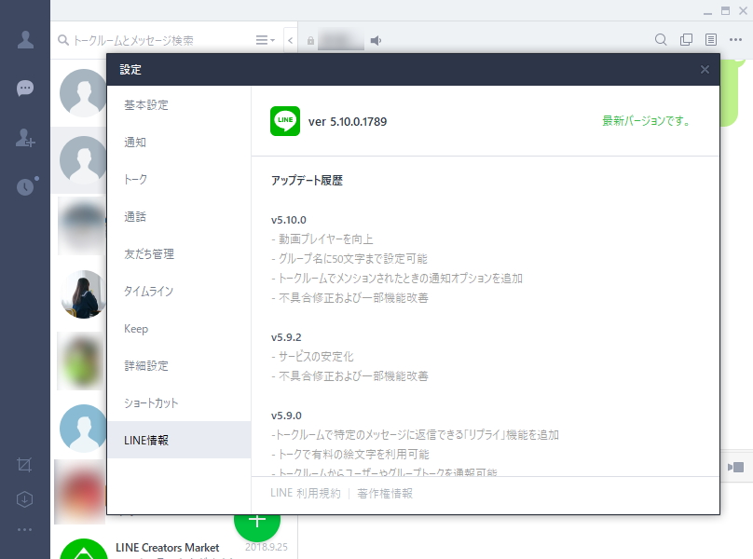The width and height of the screenshot is (753, 559).
Task: Mute the chat via the speaker icon
Action: tap(376, 40)
